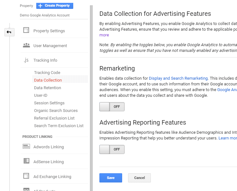Viewport: 237px width, 191px height.
Task: Open Referral Exclusion List
Action: [x=54, y=118]
